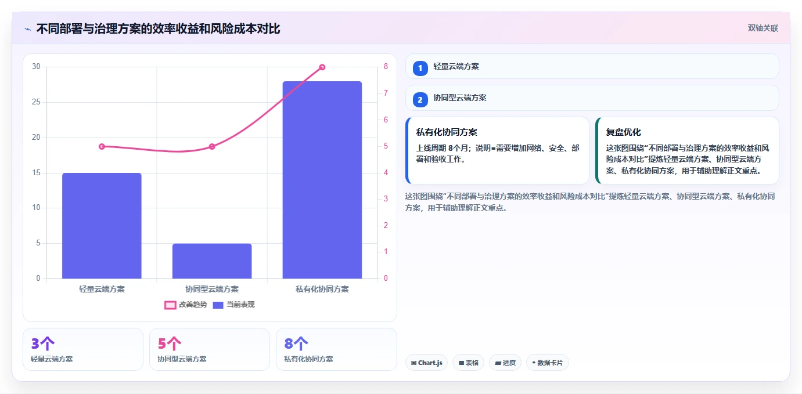Image resolution: width=802 pixels, height=394 pixels.
Task: Toggle the 当前表现 legend entry
Action: tap(233, 305)
